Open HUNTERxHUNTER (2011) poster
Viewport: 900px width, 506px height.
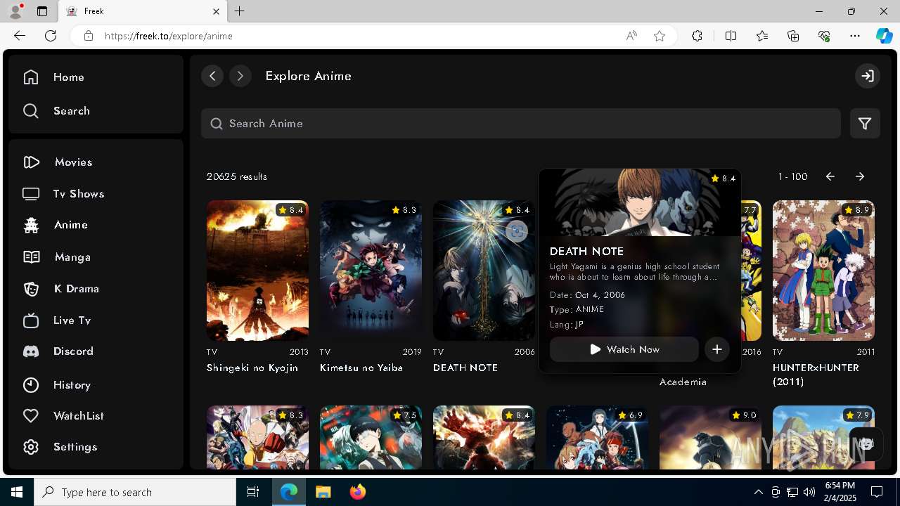point(823,271)
